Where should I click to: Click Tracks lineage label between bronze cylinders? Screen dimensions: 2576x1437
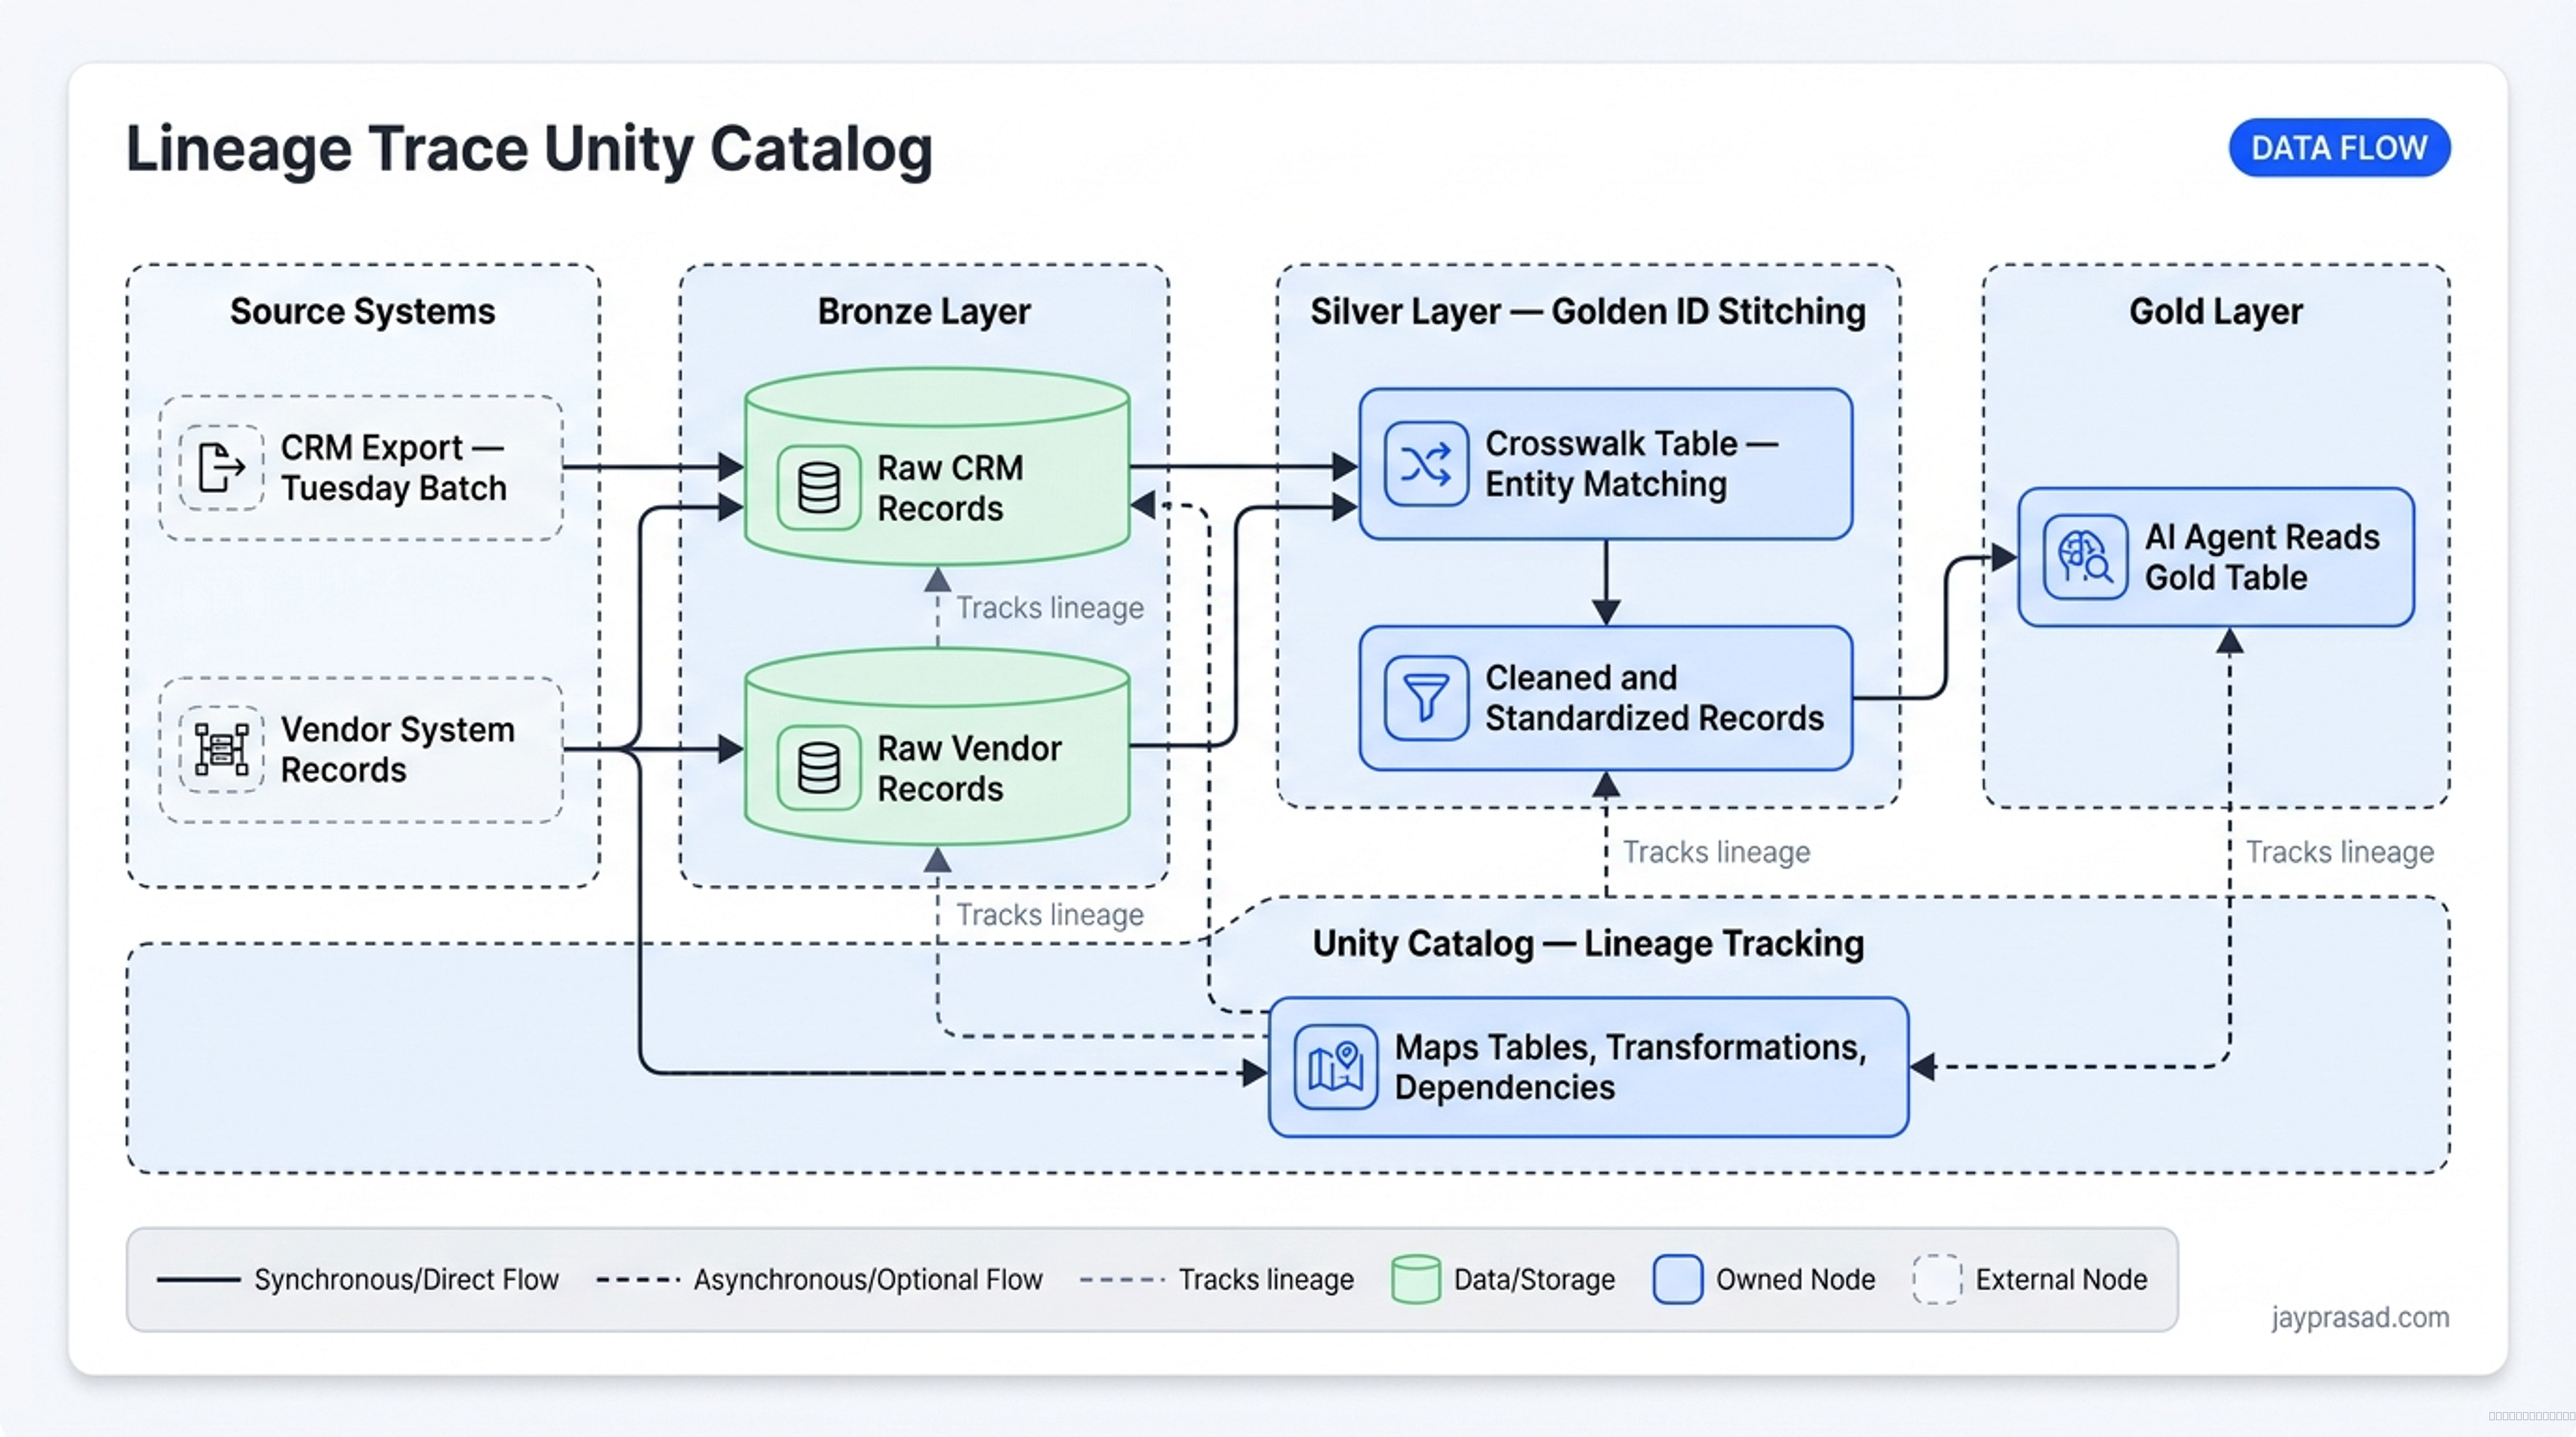pyautogui.click(x=1050, y=608)
